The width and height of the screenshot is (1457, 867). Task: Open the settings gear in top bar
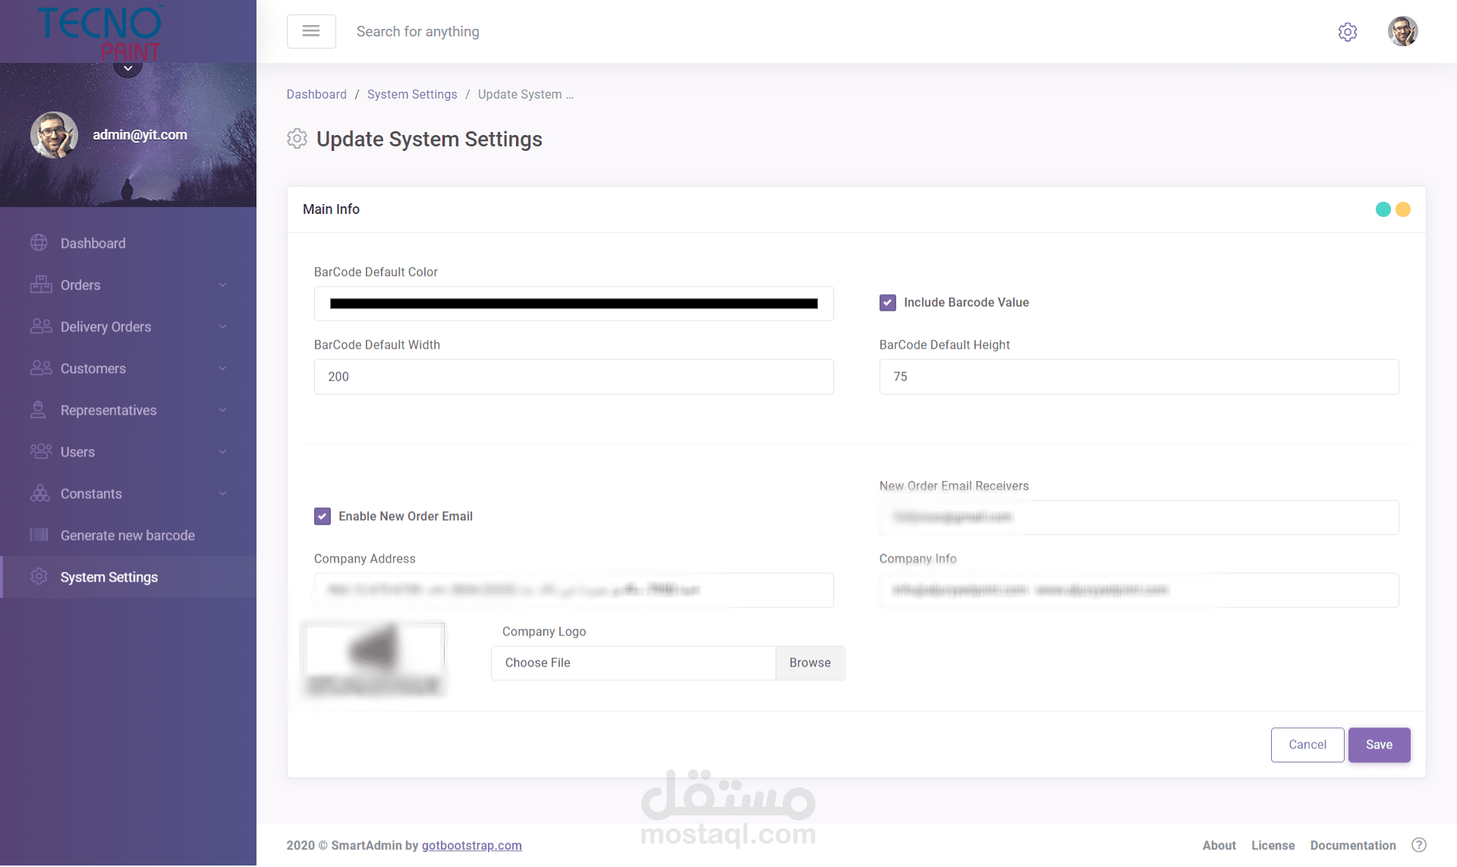[1347, 32]
